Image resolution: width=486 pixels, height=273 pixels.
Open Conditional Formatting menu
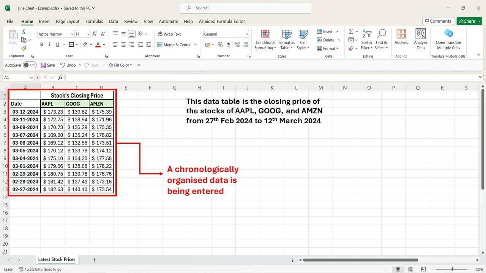pyautogui.click(x=265, y=40)
